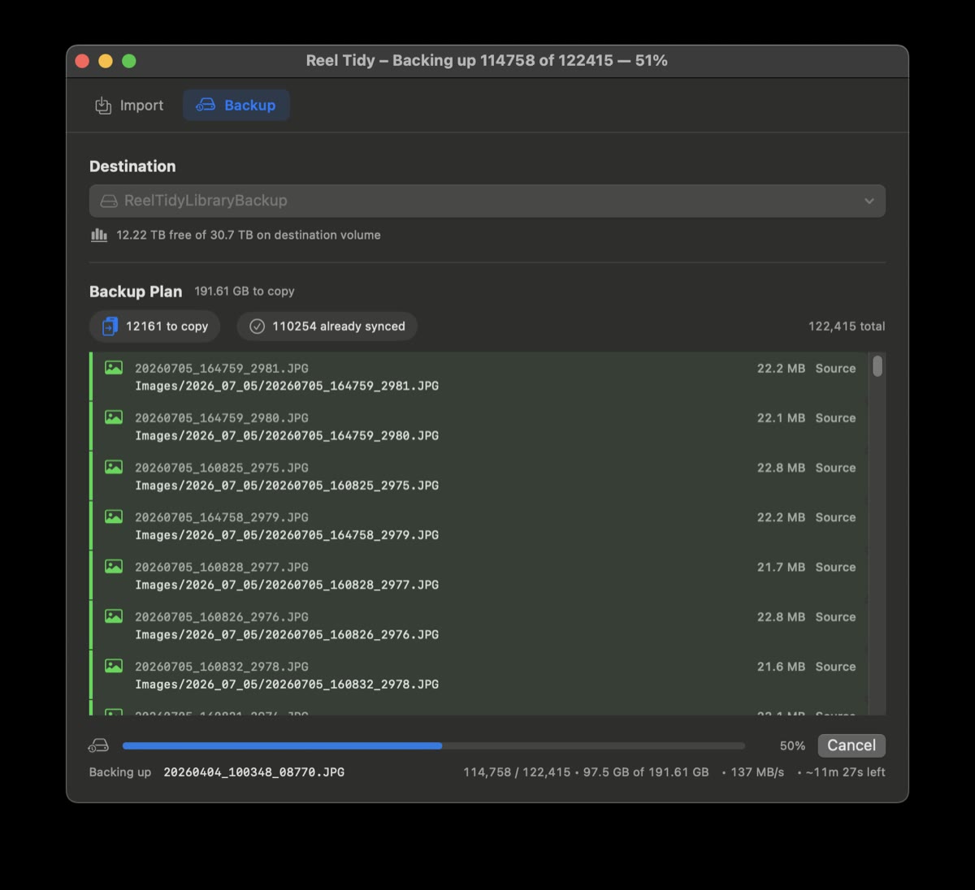975x890 pixels.
Task: Click the file list scrollbar thumb
Action: click(877, 366)
